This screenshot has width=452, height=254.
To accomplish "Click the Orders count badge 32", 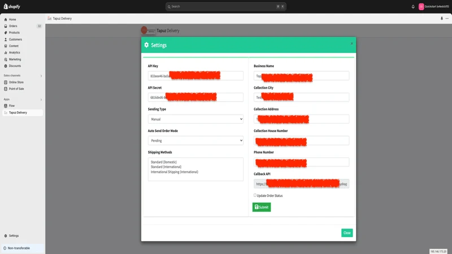I will (39, 26).
